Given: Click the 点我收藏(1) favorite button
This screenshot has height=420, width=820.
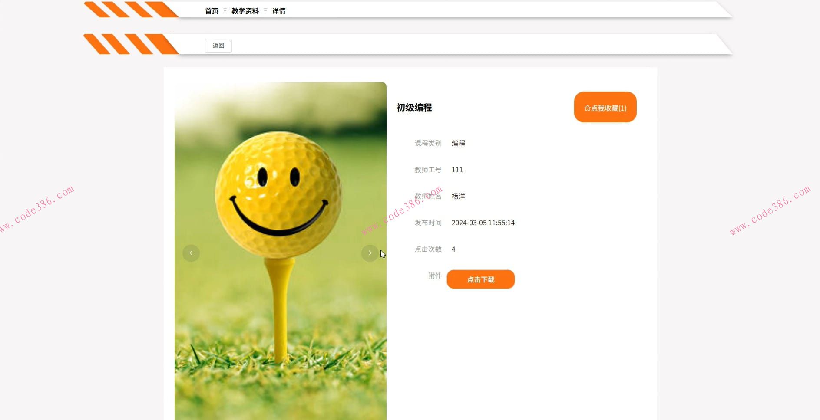Looking at the screenshot, I should (x=605, y=107).
